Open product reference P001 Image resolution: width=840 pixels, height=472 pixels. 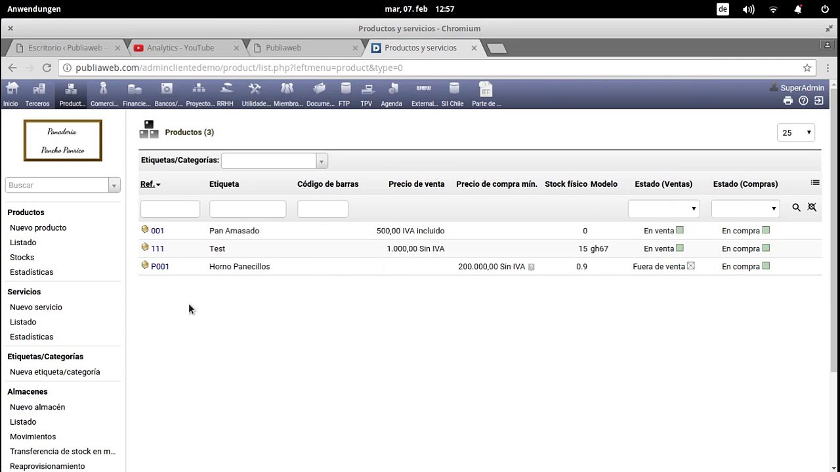[160, 266]
